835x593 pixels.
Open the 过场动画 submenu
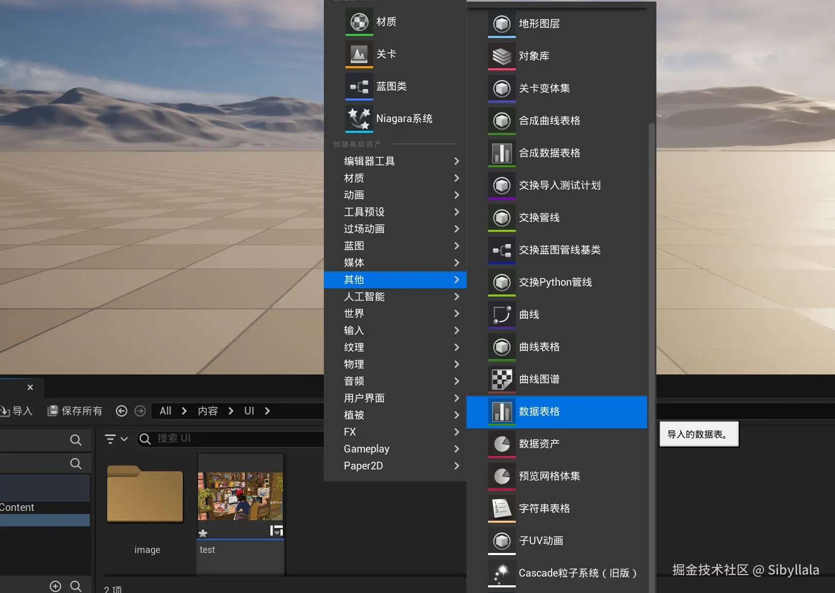pos(395,229)
